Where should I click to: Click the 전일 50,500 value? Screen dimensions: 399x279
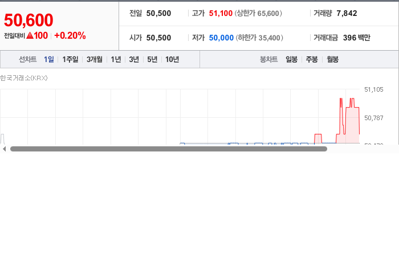(x=158, y=13)
